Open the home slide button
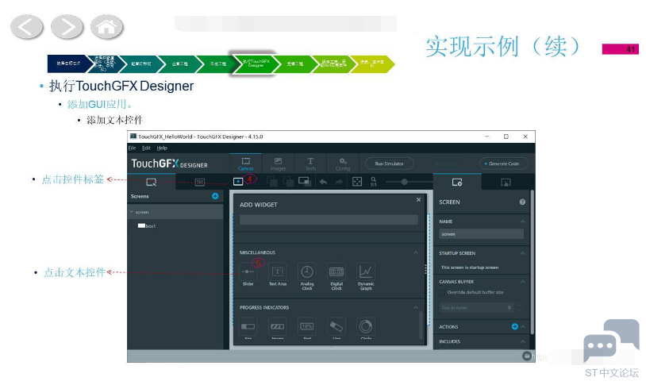This screenshot has width=646, height=385. pyautogui.click(x=106, y=27)
